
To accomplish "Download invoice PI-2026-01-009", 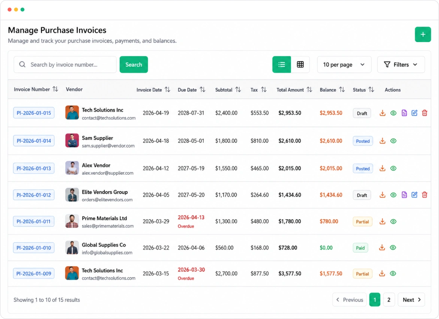I will click(x=382, y=273).
